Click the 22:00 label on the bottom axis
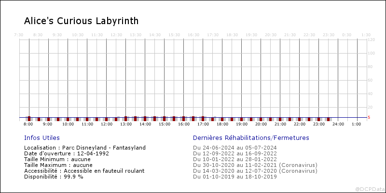The width and height of the screenshot is (386, 193). point(300,124)
